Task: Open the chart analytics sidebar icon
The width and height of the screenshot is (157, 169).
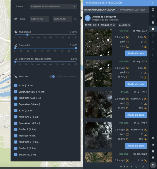Action: tap(153, 49)
